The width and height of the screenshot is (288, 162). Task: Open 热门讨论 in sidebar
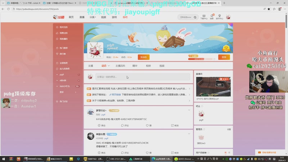(x=62, y=102)
